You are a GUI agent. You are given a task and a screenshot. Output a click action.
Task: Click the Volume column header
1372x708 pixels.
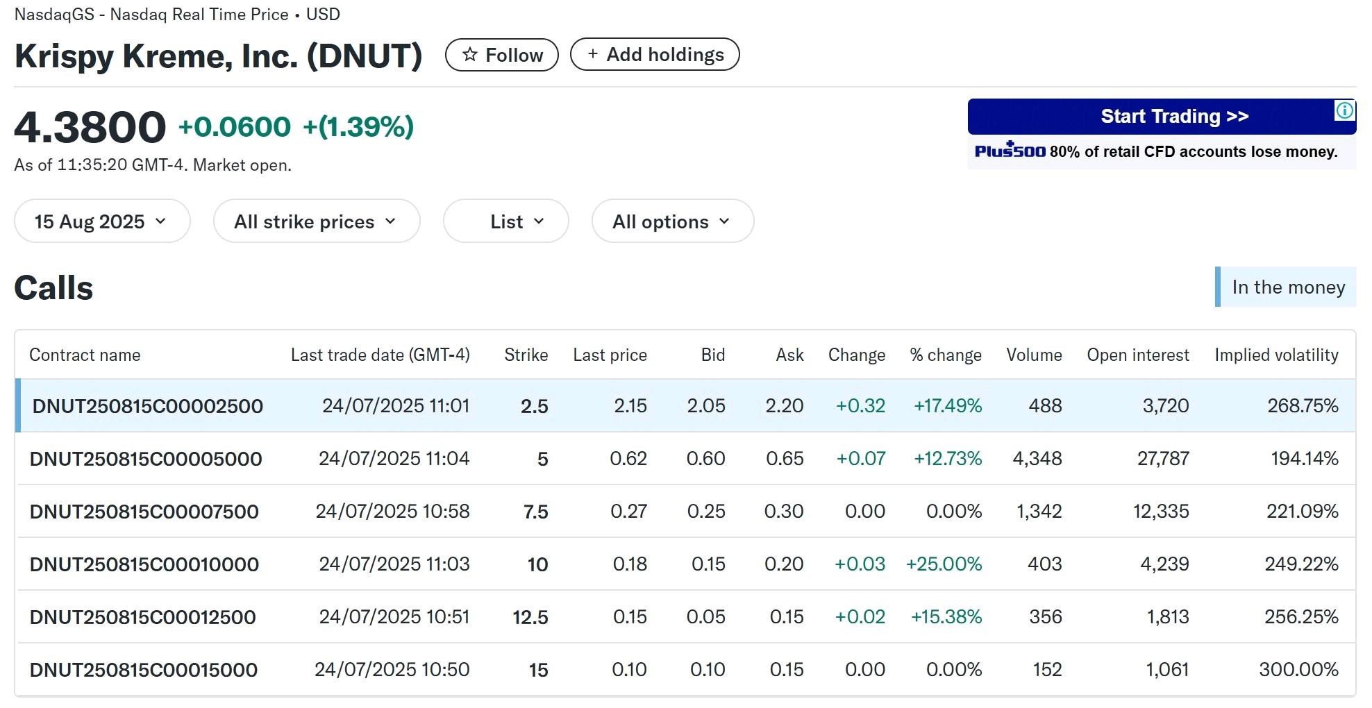click(1035, 355)
